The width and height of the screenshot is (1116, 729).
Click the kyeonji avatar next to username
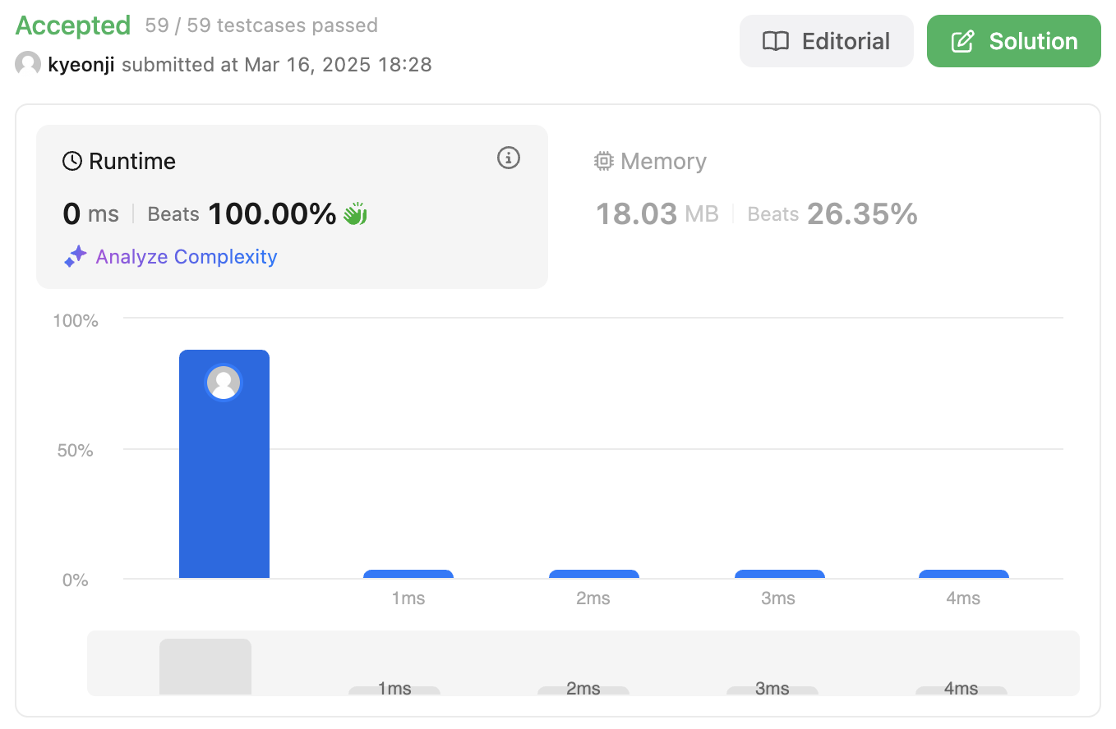pyautogui.click(x=28, y=64)
